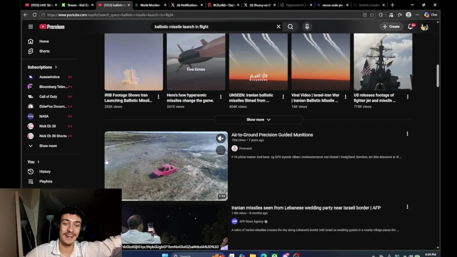Open the Xbox app from taskbar
This screenshot has height=257, width=457.
coord(275,255)
